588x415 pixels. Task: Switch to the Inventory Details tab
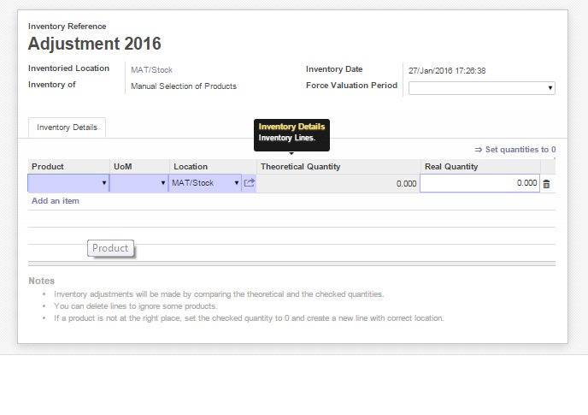point(67,127)
